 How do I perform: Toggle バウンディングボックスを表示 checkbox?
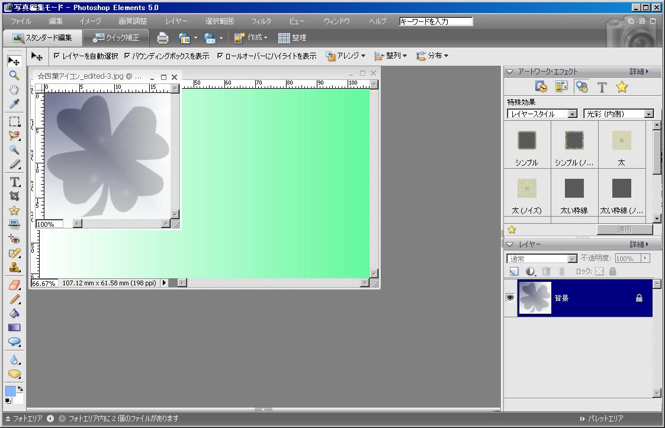point(127,56)
